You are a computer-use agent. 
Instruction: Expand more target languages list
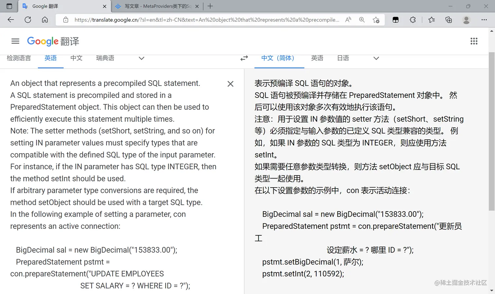(x=376, y=58)
